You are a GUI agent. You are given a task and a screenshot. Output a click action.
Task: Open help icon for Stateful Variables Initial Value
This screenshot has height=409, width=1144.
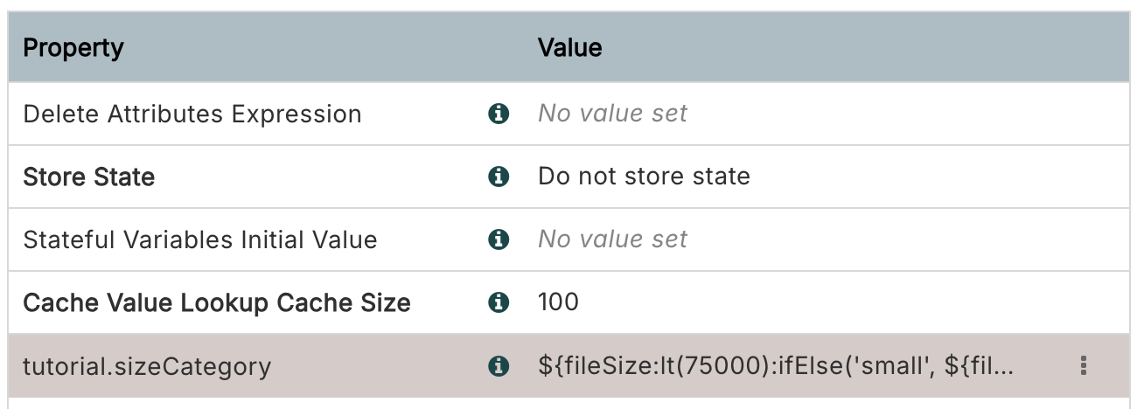pyautogui.click(x=499, y=239)
